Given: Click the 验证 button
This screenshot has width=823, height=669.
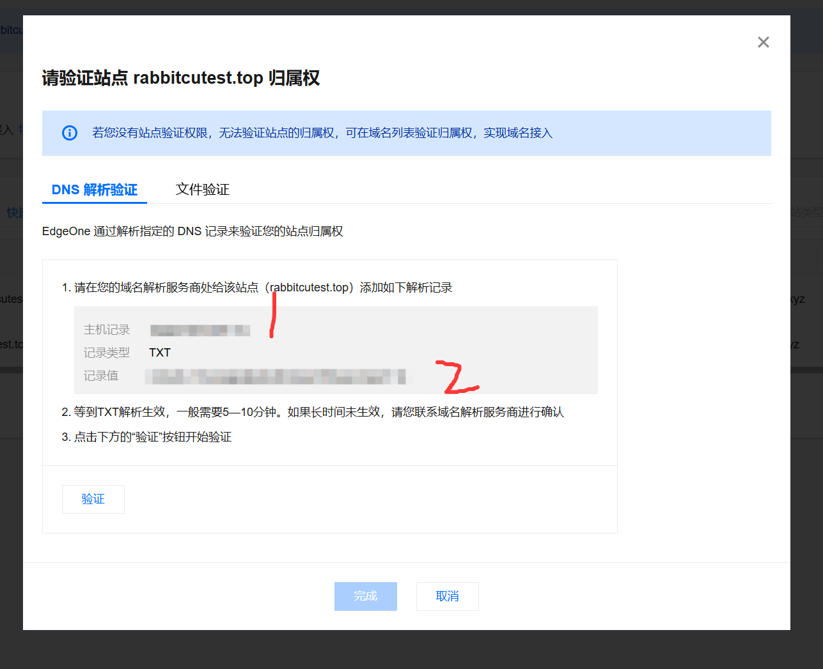Looking at the screenshot, I should (x=93, y=499).
